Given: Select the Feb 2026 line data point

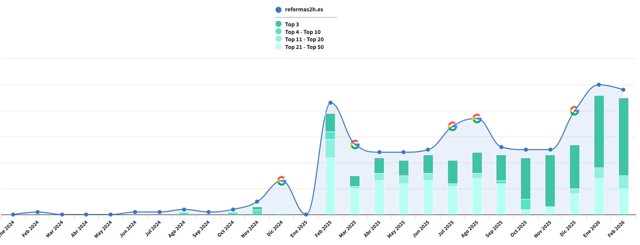Looking at the screenshot, I should [623, 90].
